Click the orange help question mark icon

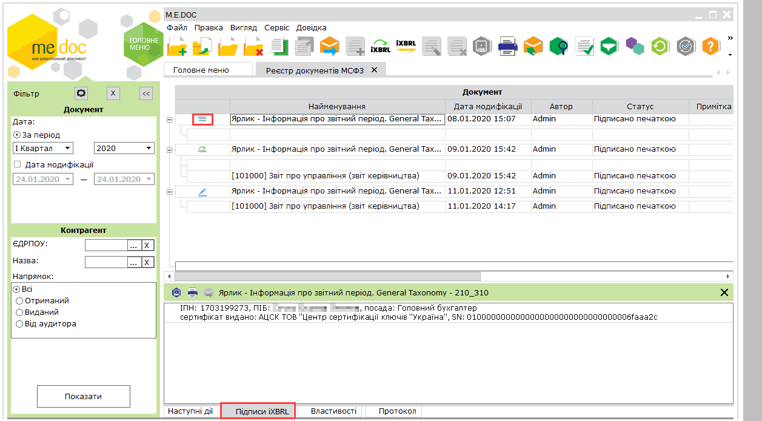tap(710, 46)
